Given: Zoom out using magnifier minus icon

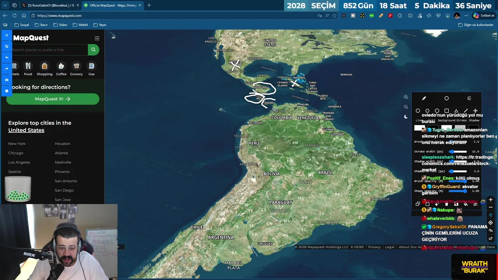Looking at the screenshot, I should coord(406,107).
